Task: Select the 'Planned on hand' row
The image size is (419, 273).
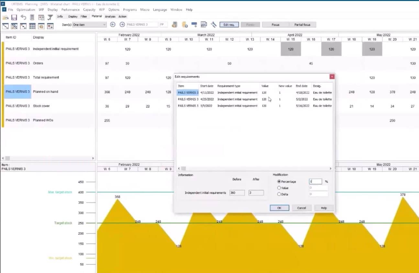Action: [x=49, y=92]
